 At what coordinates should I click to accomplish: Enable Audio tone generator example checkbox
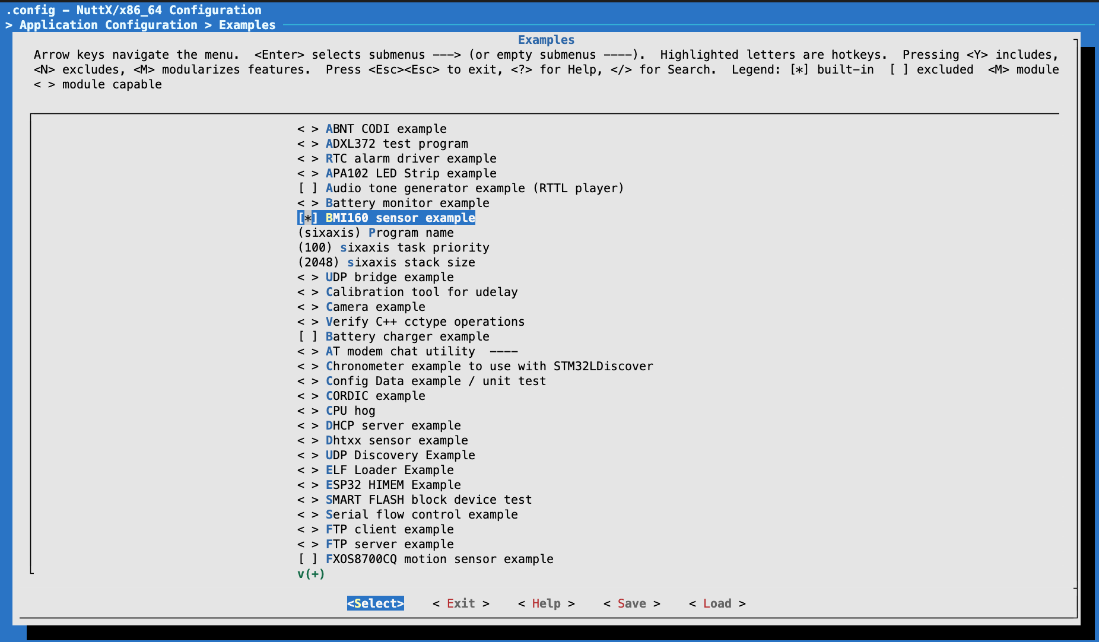click(x=308, y=188)
